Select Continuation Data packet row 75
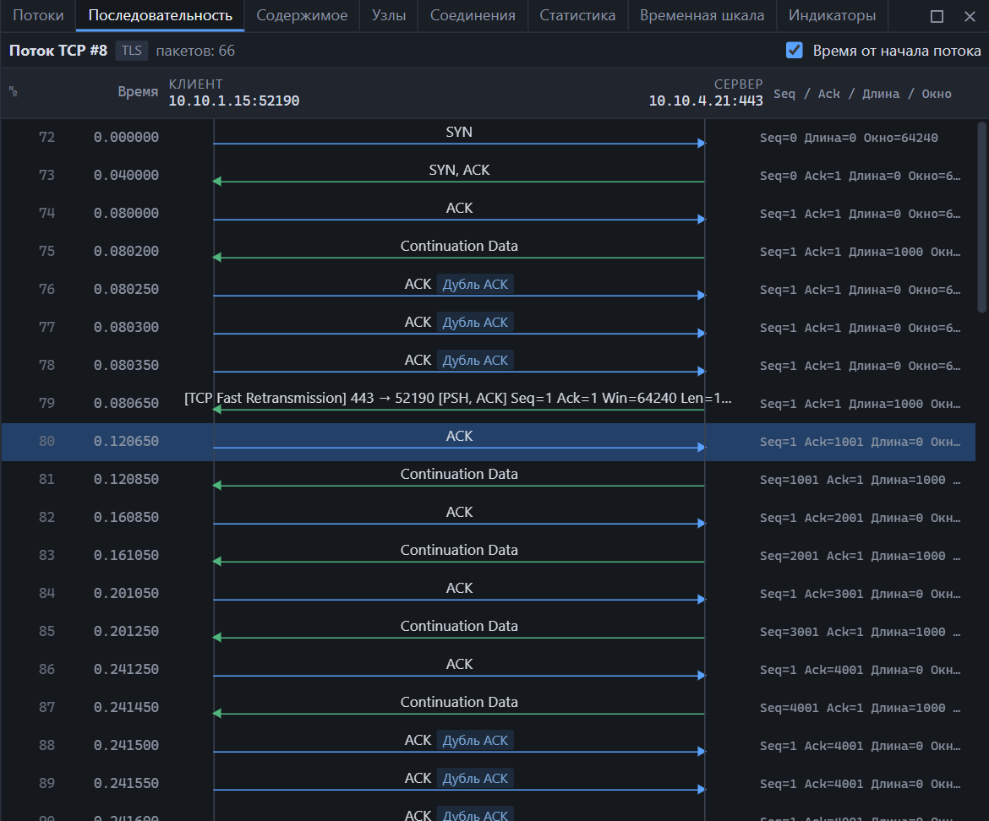The image size is (989, 821). coord(489,252)
